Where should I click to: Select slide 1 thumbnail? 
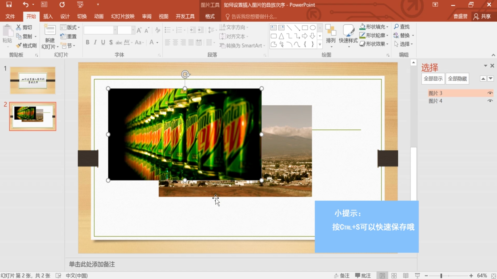pyautogui.click(x=32, y=80)
